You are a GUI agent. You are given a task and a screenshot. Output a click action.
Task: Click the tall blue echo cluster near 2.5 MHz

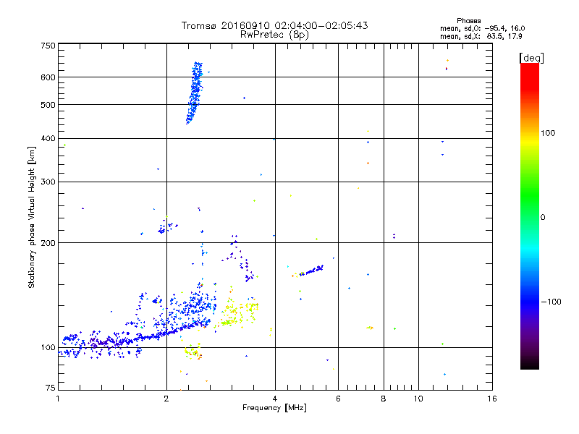click(x=195, y=93)
